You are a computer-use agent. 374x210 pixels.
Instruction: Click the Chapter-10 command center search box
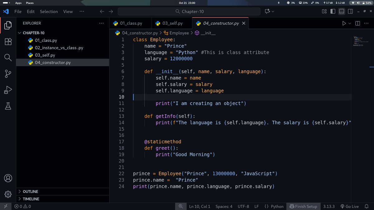189,12
